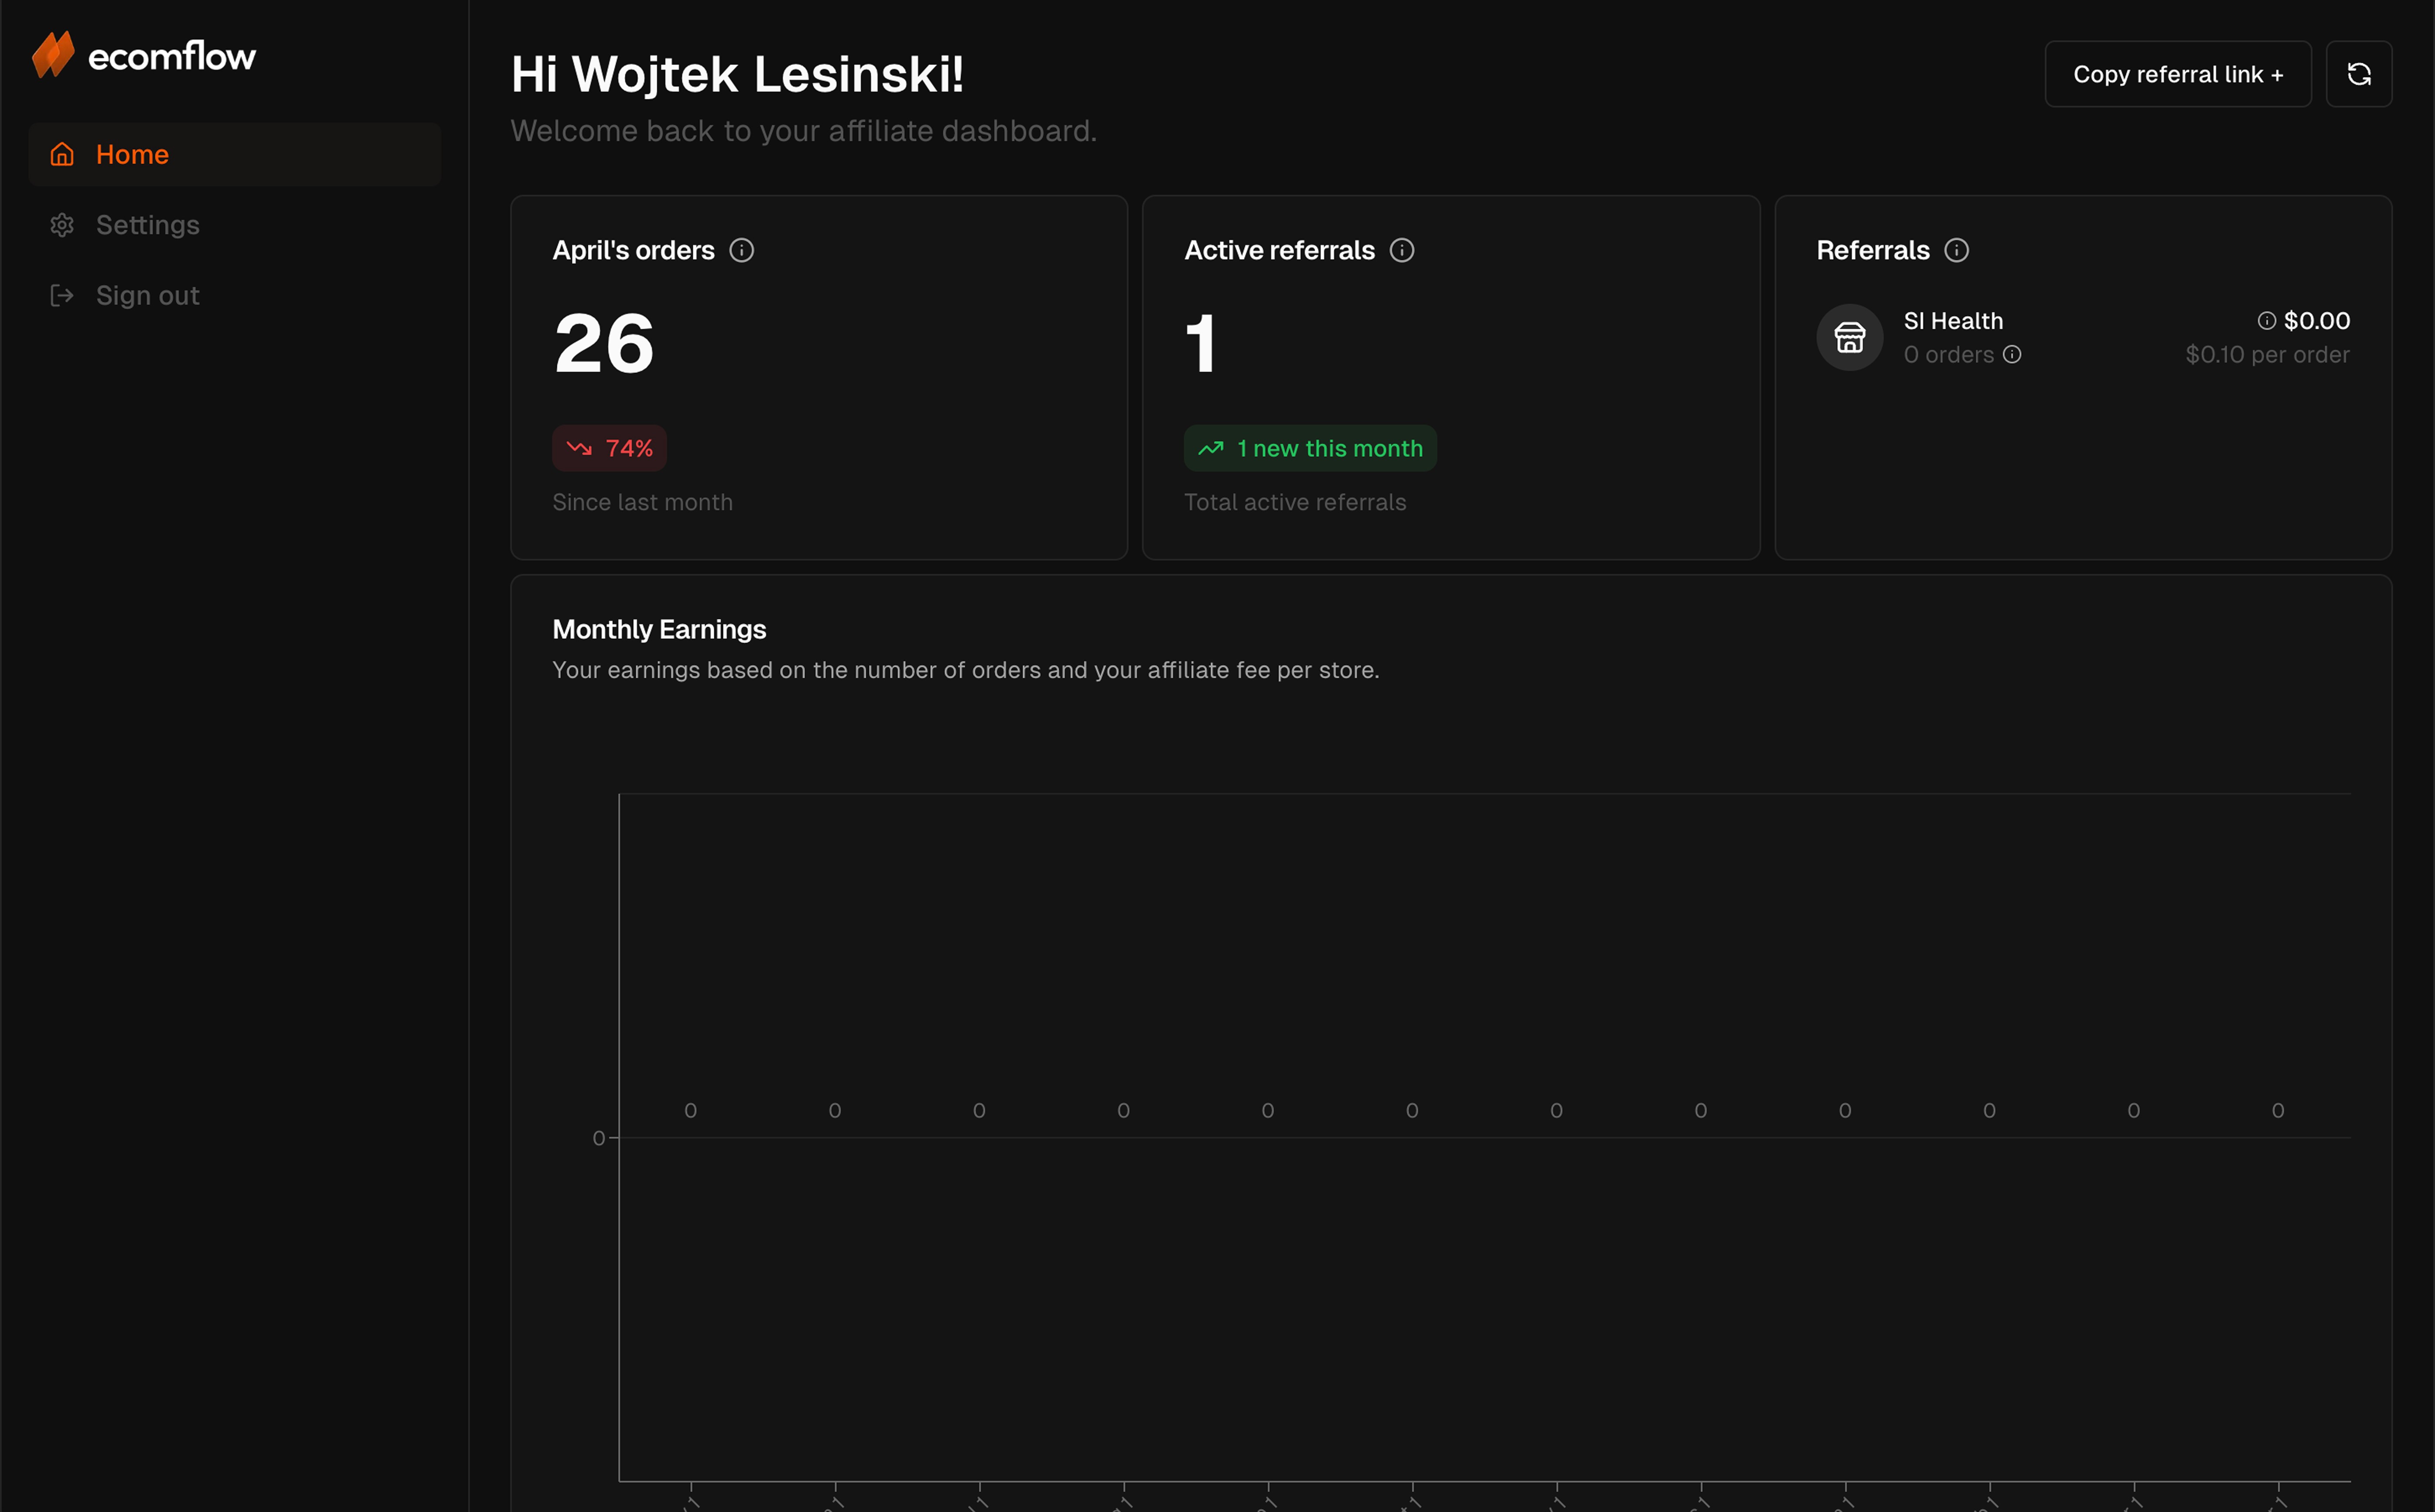Click the Settings gear icon
Viewport: 2435px width, 1512px height.
(x=62, y=225)
